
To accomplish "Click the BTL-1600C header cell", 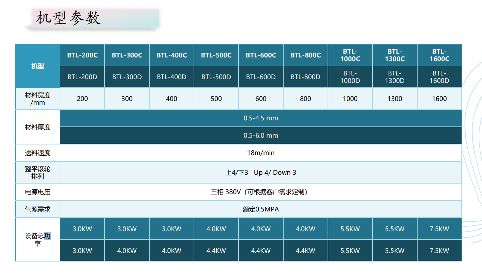I will pyautogui.click(x=439, y=55).
